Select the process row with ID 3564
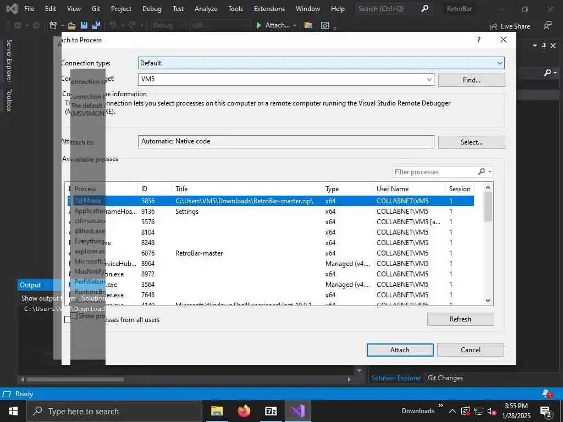Screen dimensions: 563x422 [271, 285]
